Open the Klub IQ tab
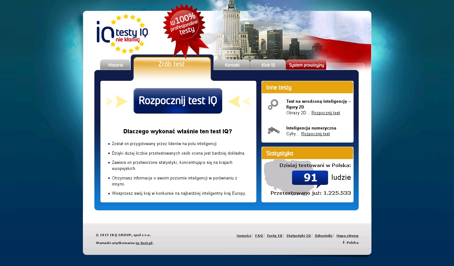This screenshot has width=454, height=266. coord(268,65)
